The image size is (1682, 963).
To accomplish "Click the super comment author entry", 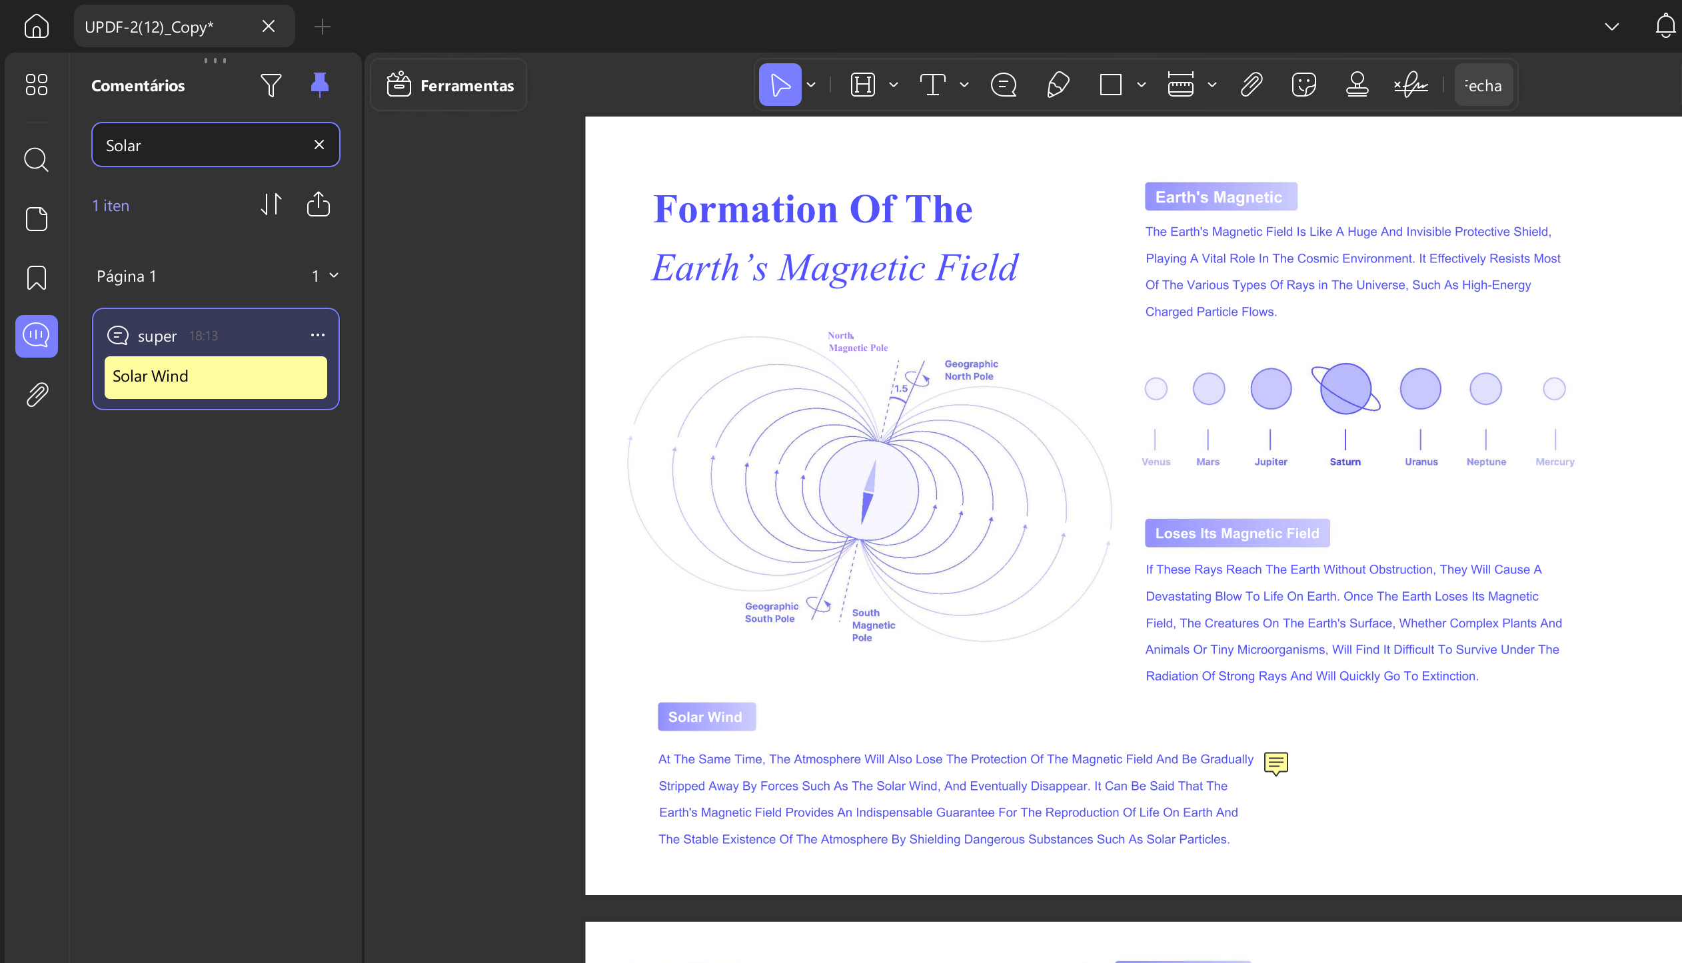I will [157, 336].
